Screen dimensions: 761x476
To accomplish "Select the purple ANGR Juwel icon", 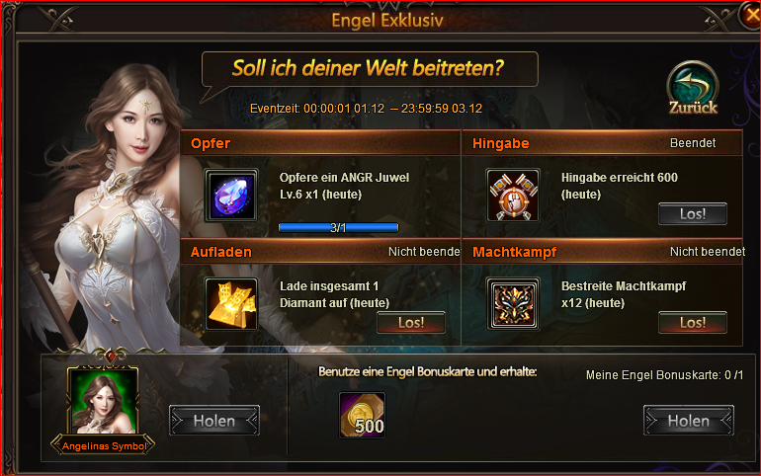I will pyautogui.click(x=231, y=196).
